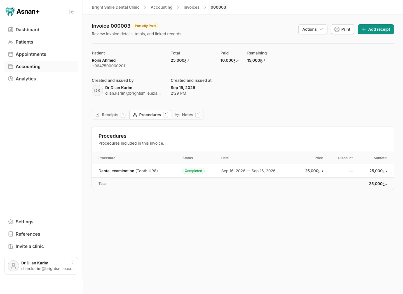
Task: Click patient name Rojin Ahmed
Action: pos(104,60)
